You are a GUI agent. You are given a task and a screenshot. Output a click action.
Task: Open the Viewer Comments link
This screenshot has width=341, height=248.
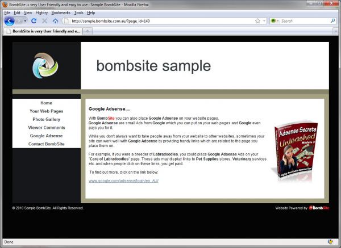47,128
